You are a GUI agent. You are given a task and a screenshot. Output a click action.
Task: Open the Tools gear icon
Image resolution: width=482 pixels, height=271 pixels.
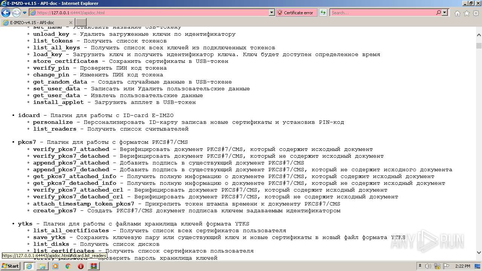click(x=476, y=13)
